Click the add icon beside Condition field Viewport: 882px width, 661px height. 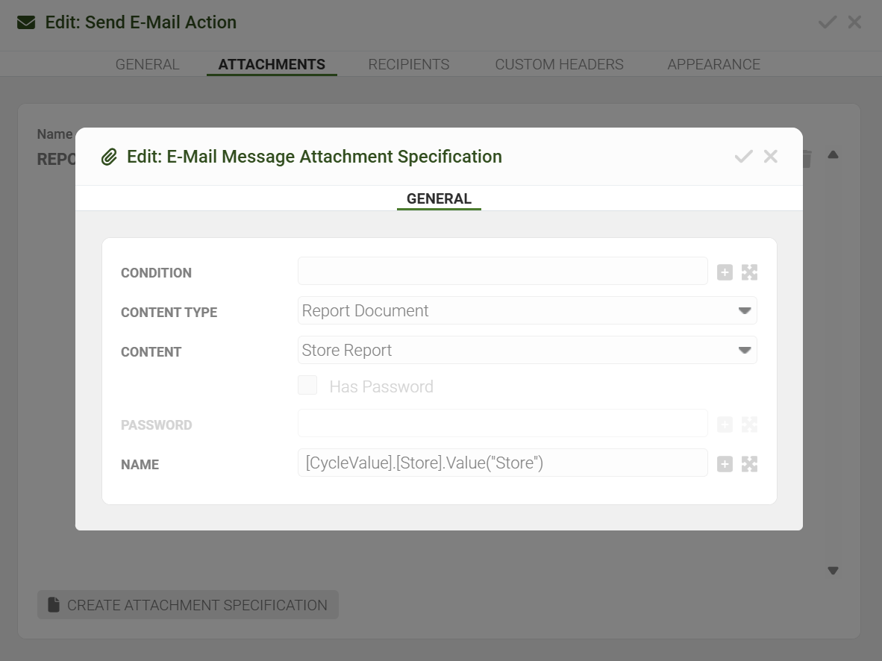[725, 272]
